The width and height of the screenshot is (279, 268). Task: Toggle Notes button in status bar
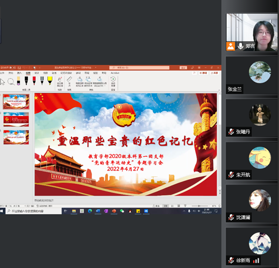157,206
